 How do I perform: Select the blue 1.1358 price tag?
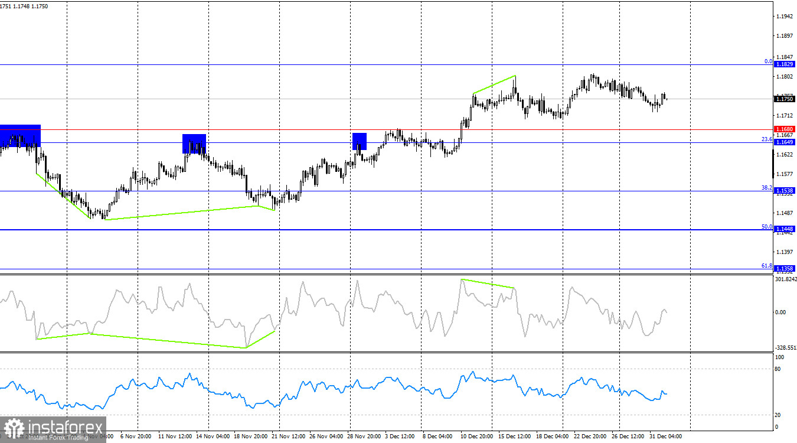point(785,268)
